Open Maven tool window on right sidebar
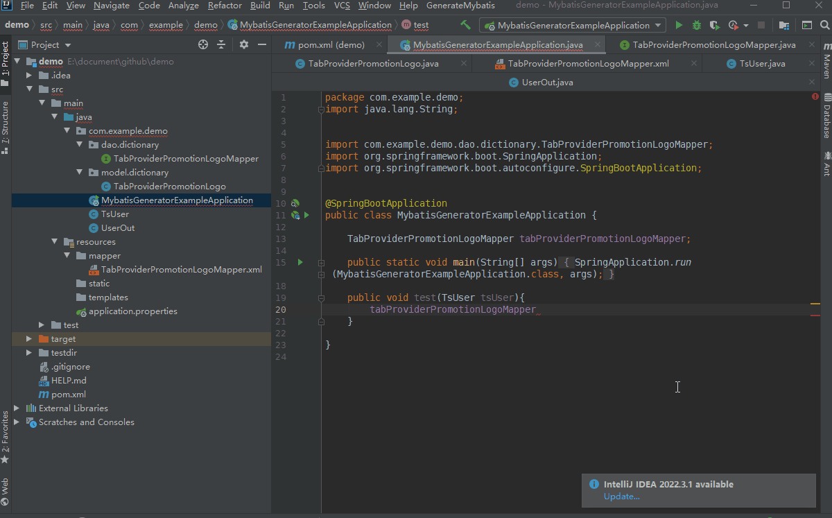Screen dimensions: 832x518 coord(826,62)
